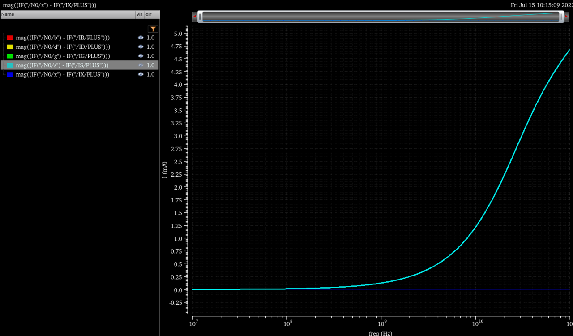This screenshot has height=336, width=573.
Task: Open the green color swatch for /N0/g
Action: [x=10, y=56]
